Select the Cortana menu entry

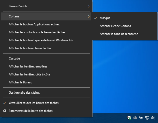[46, 16]
